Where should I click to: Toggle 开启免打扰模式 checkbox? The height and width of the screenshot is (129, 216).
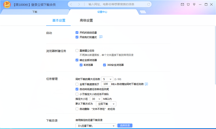point(77,37)
